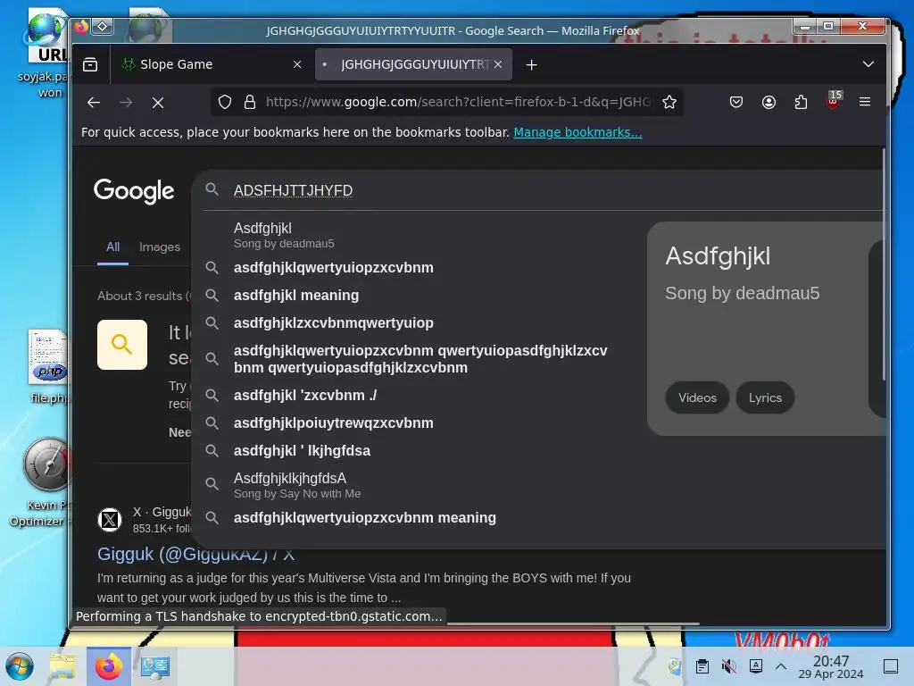Close the Slope Game tab
This screenshot has width=914, height=686.
pyautogui.click(x=297, y=64)
